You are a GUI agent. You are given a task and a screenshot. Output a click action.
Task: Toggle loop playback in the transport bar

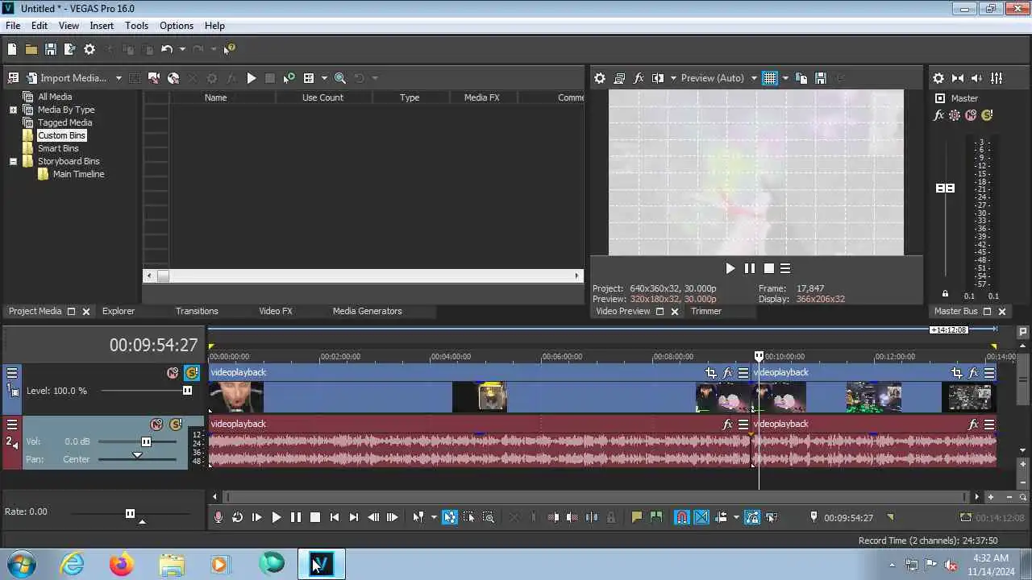(238, 517)
